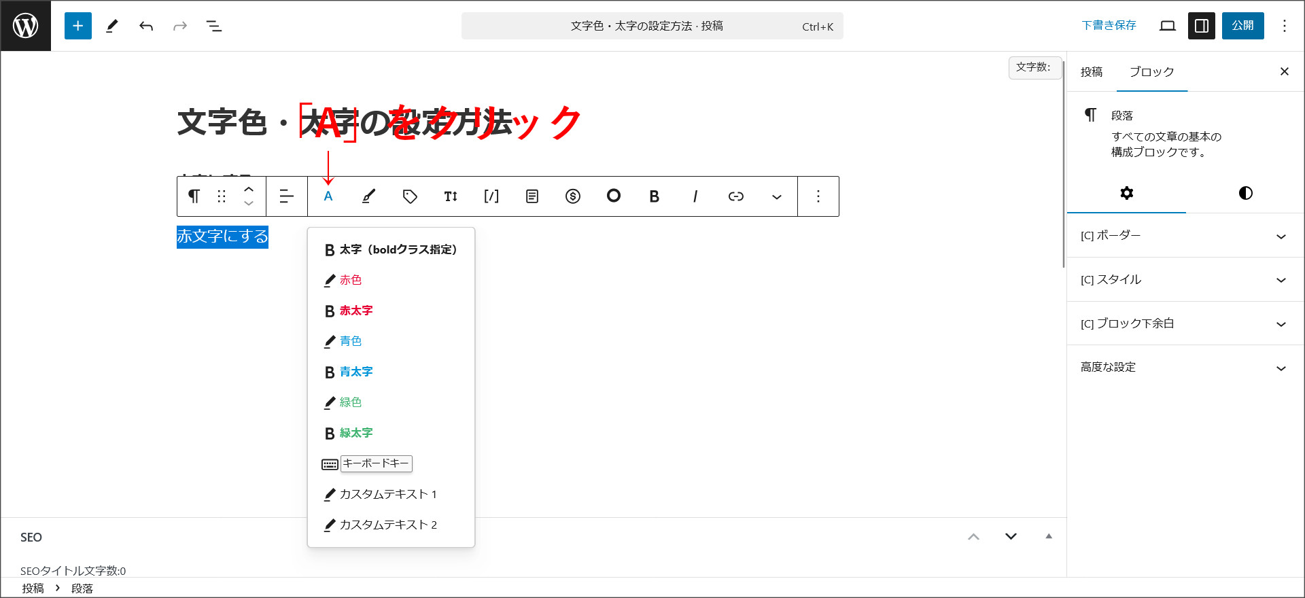The width and height of the screenshot is (1305, 598).
Task: Choose カスタムテキスト 2
Action: tap(391, 525)
